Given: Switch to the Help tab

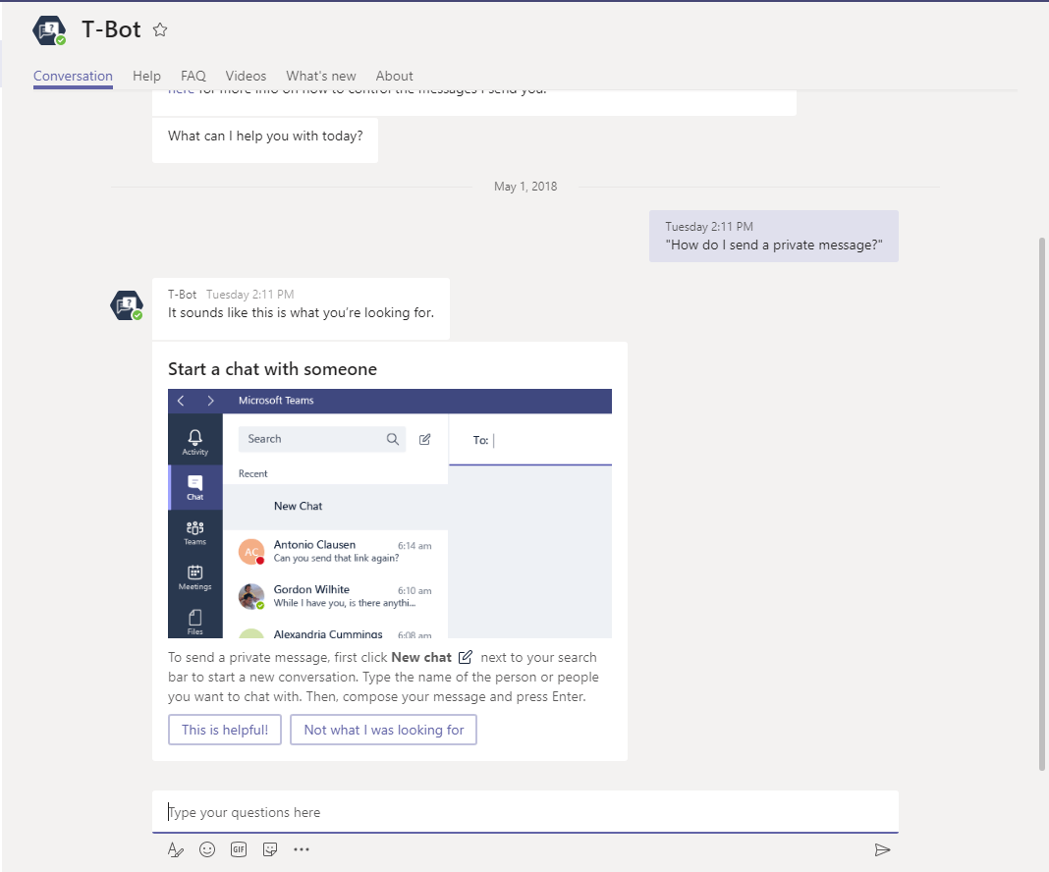Looking at the screenshot, I should [x=146, y=76].
